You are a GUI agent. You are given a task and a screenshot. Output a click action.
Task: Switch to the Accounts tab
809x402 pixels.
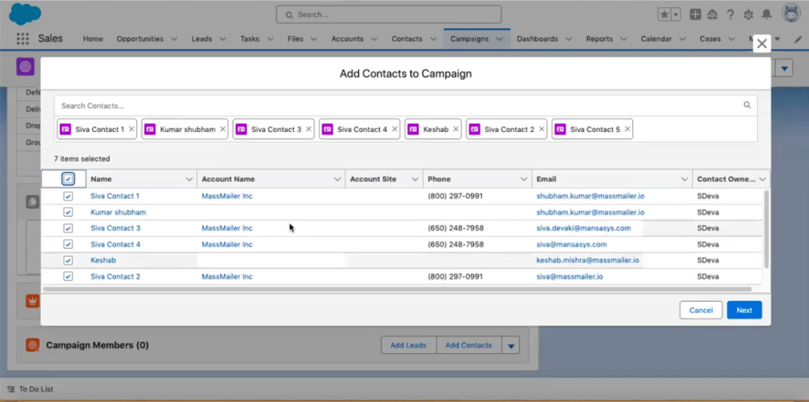[348, 39]
